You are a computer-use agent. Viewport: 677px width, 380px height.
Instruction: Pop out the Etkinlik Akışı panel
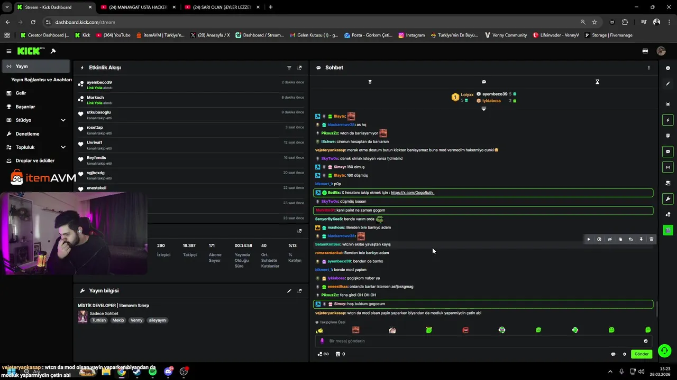coord(299,68)
